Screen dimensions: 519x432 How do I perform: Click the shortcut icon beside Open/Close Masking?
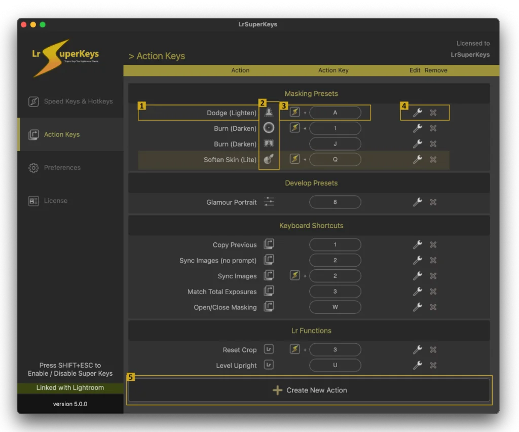[269, 306]
